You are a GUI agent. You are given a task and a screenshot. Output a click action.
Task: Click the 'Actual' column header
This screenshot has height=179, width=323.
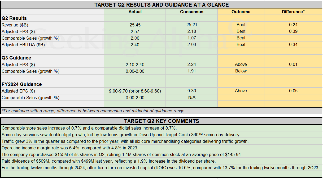pos(135,12)
